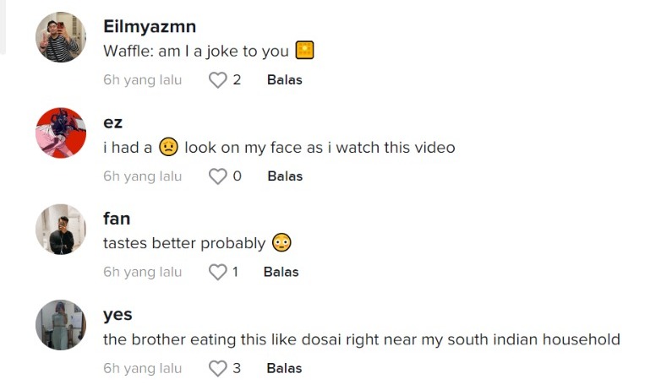Click Balas under ez's comment
Viewport: 672px width, 390px height.
coord(285,176)
